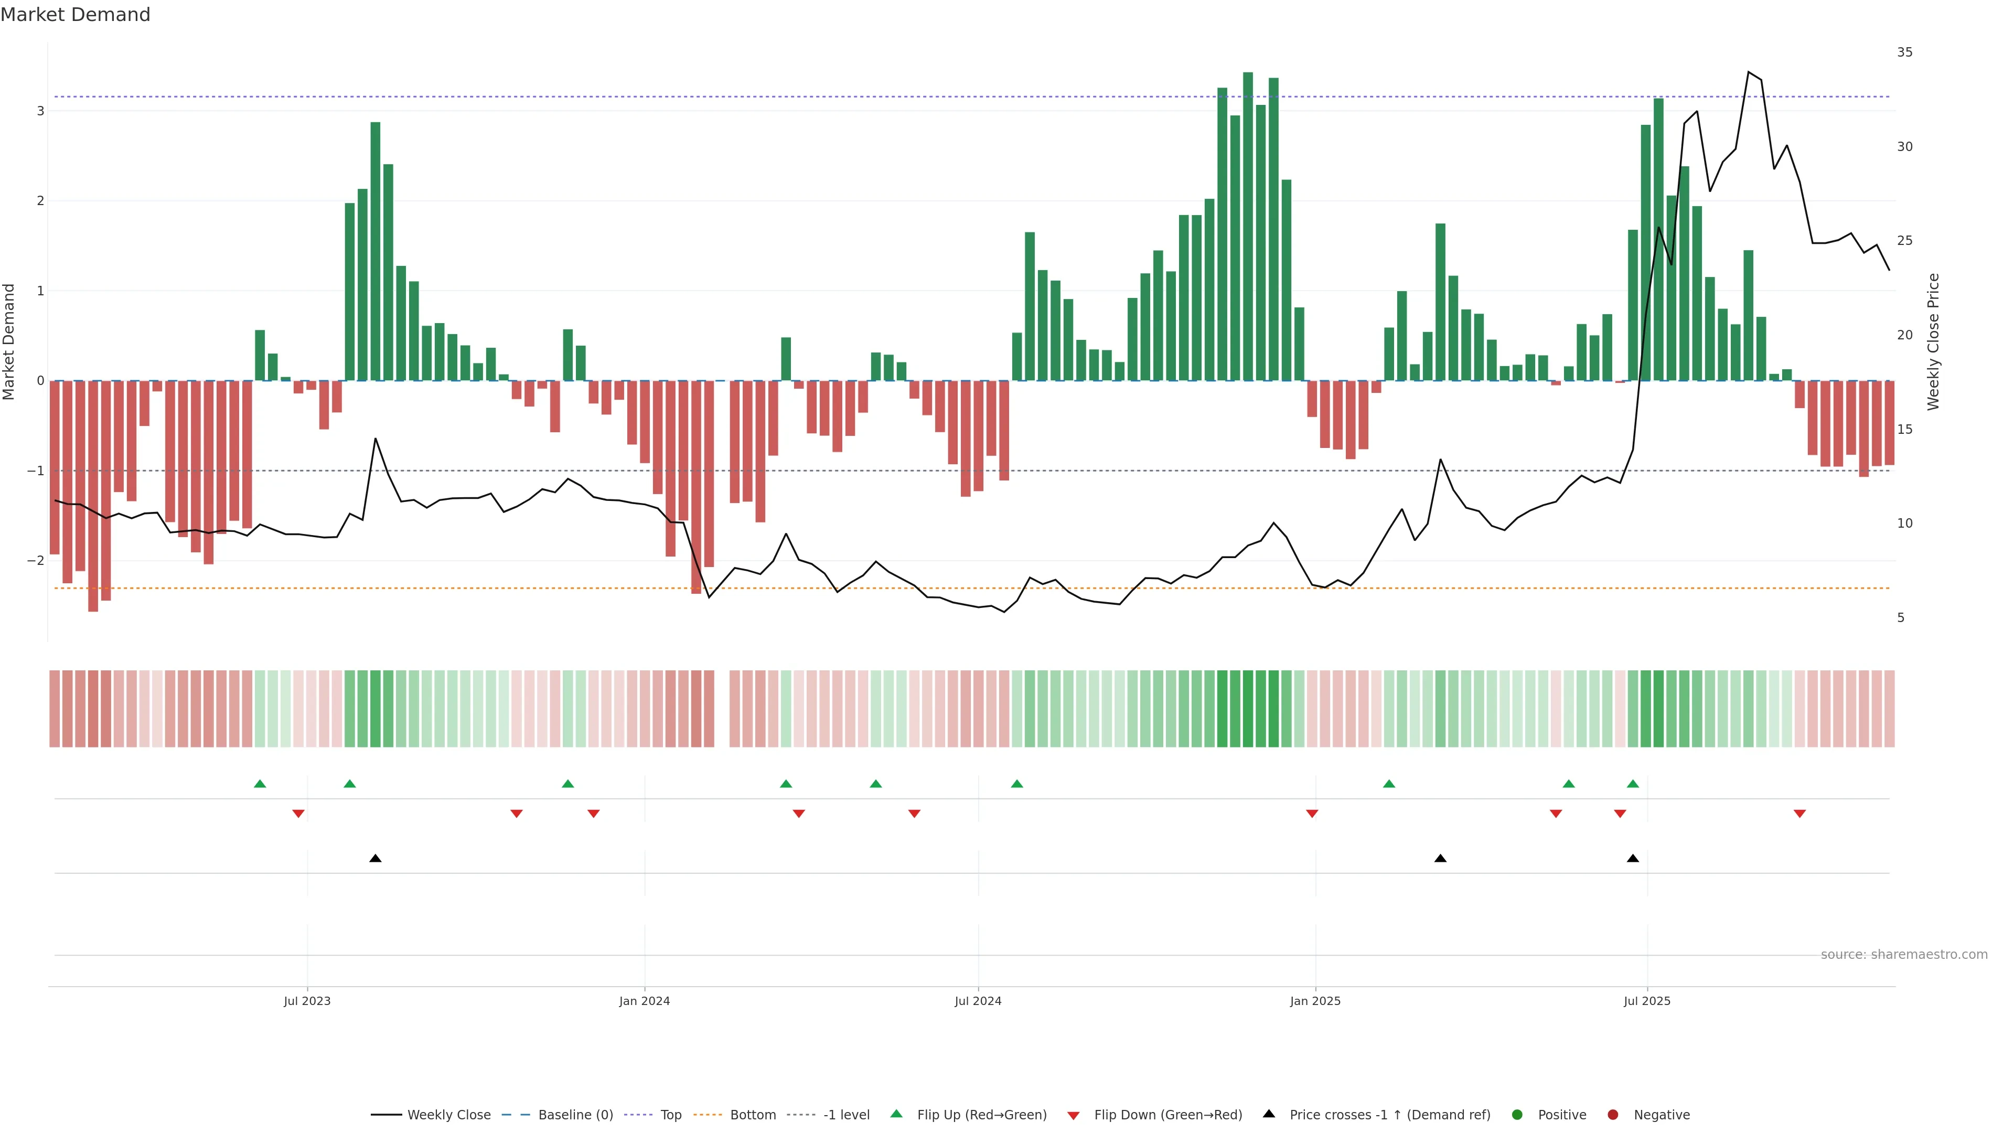Click the Flip Down red triangle legend icon
Image resolution: width=2014 pixels, height=1133 pixels.
click(1074, 1115)
